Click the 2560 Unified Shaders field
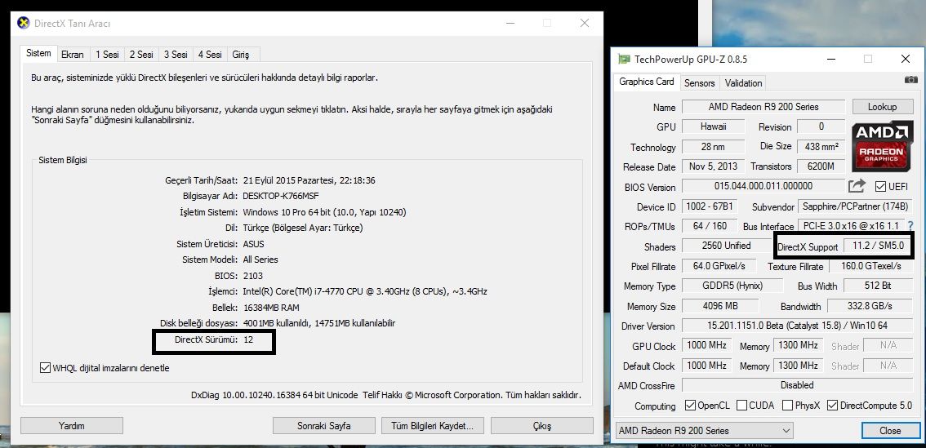The height and width of the screenshot is (448, 926). point(727,246)
